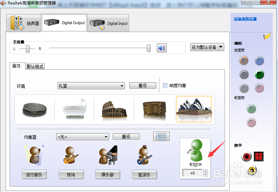
Task: Click the green front panel jack
Action: [x=251, y=109]
